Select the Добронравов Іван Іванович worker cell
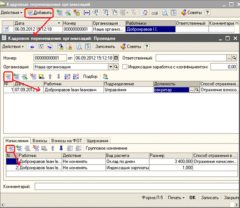Viewport: 240px width, 208px height. [73, 90]
